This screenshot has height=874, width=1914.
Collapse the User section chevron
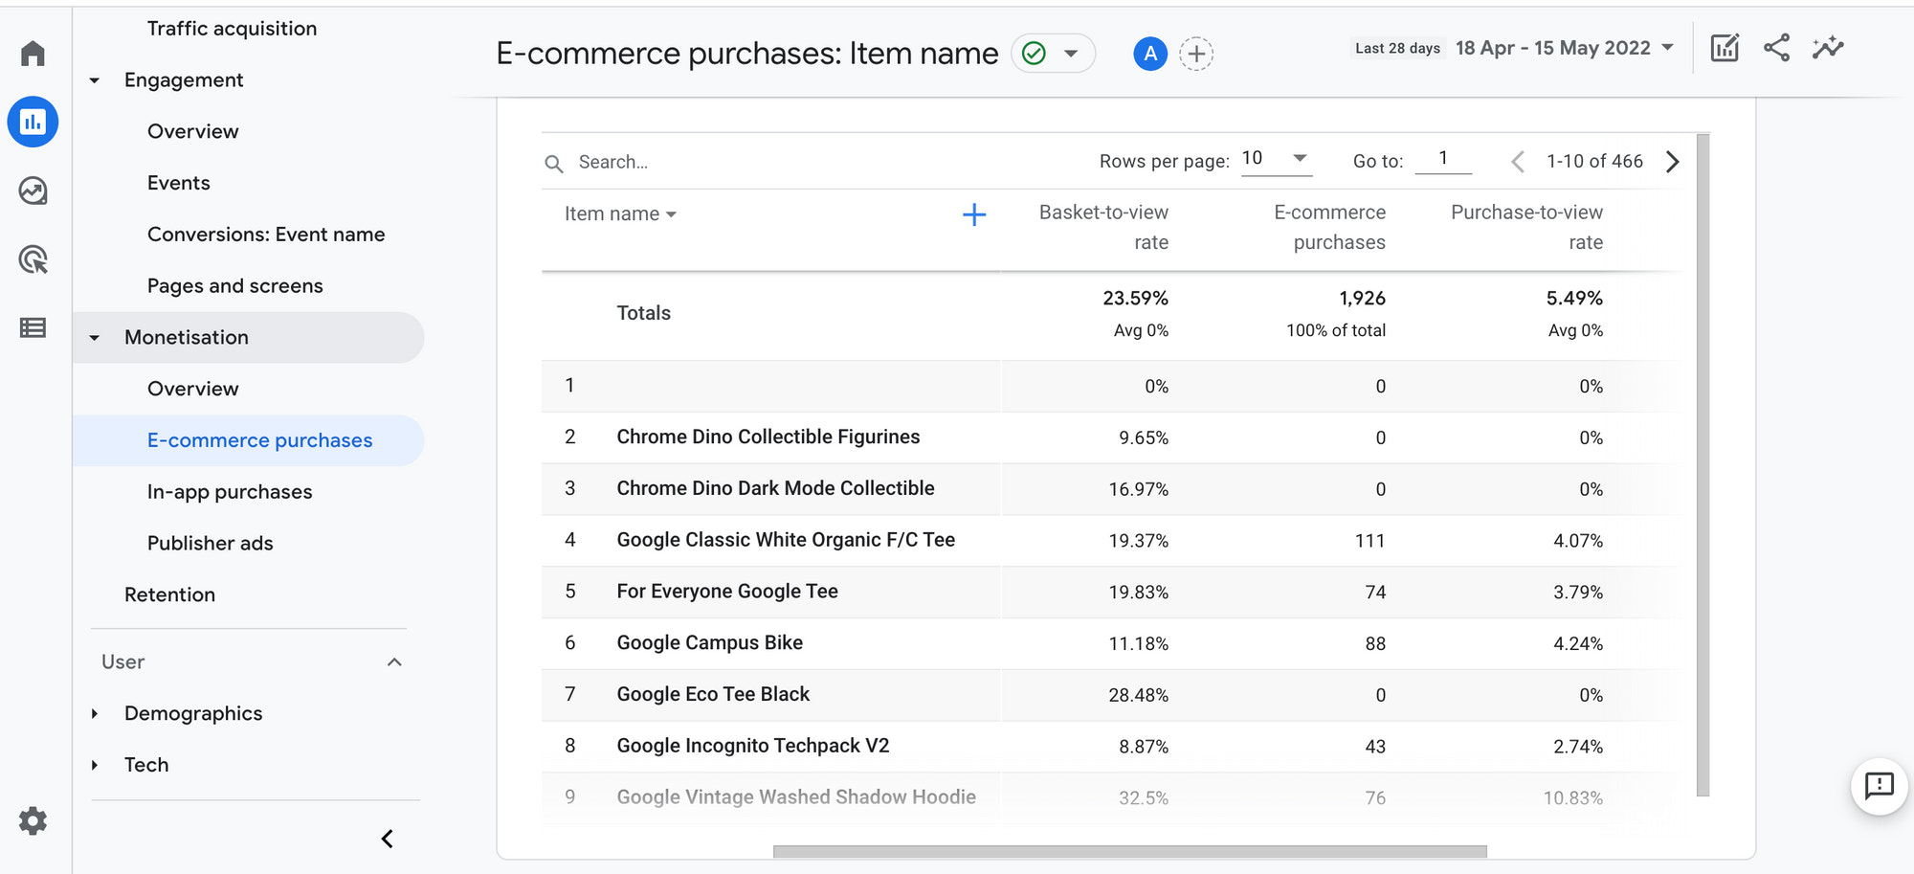pos(393,662)
